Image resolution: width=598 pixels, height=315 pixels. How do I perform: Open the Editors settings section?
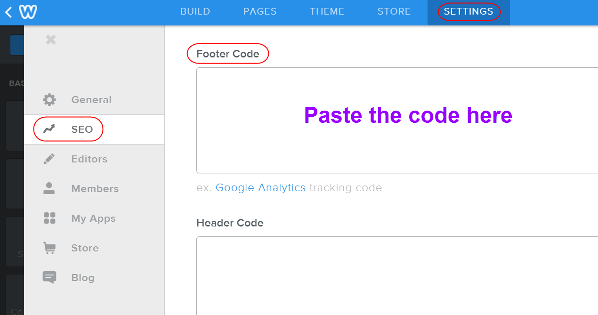coord(89,159)
